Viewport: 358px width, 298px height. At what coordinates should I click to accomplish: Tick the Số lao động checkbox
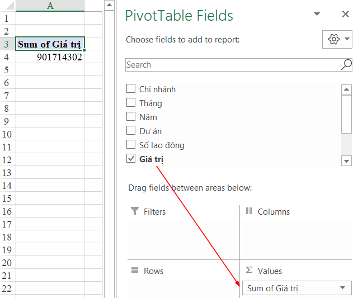click(x=131, y=145)
